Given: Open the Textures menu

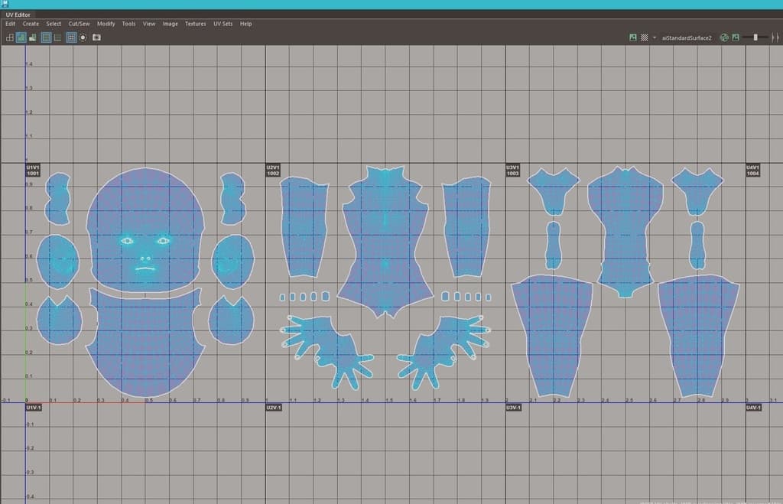Looking at the screenshot, I should tap(195, 24).
